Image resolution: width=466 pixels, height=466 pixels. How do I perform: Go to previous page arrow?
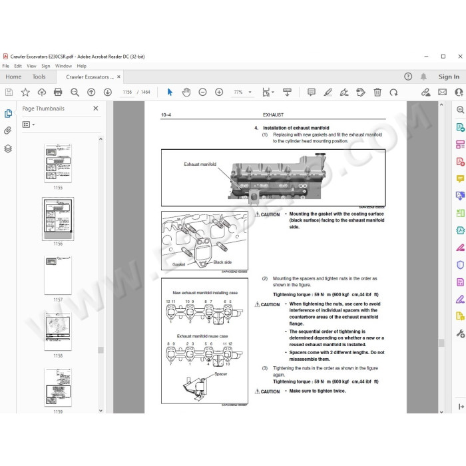click(x=91, y=92)
